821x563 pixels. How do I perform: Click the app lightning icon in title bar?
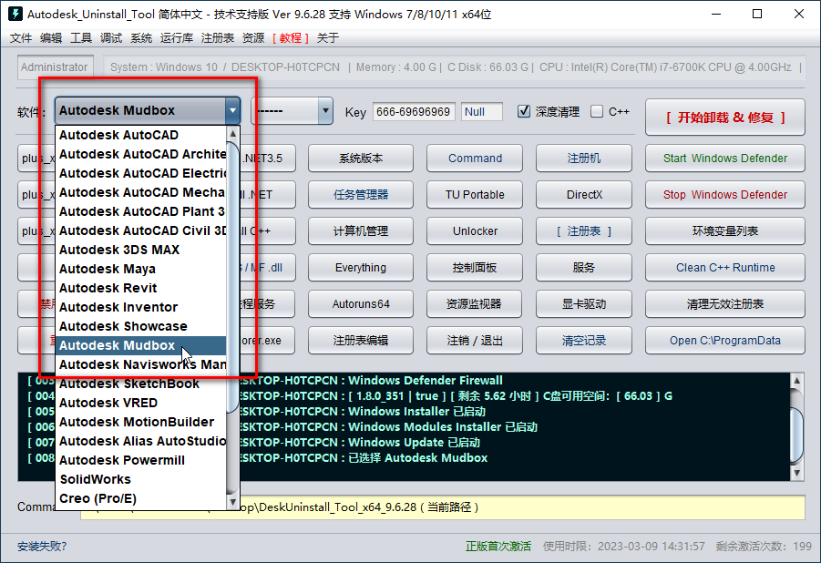pyautogui.click(x=15, y=14)
